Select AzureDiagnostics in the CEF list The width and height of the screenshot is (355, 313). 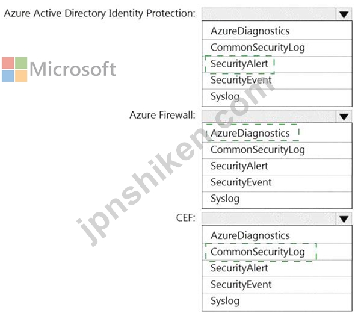[277, 235]
